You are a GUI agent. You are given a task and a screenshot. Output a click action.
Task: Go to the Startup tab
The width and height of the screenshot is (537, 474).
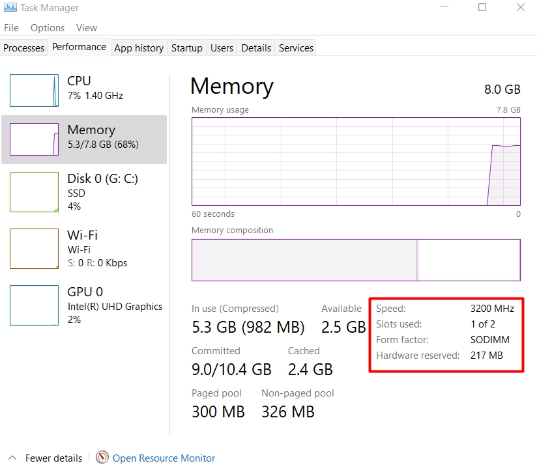187,48
